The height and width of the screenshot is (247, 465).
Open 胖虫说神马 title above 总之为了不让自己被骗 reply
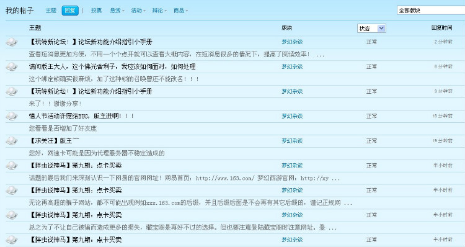(x=75, y=215)
